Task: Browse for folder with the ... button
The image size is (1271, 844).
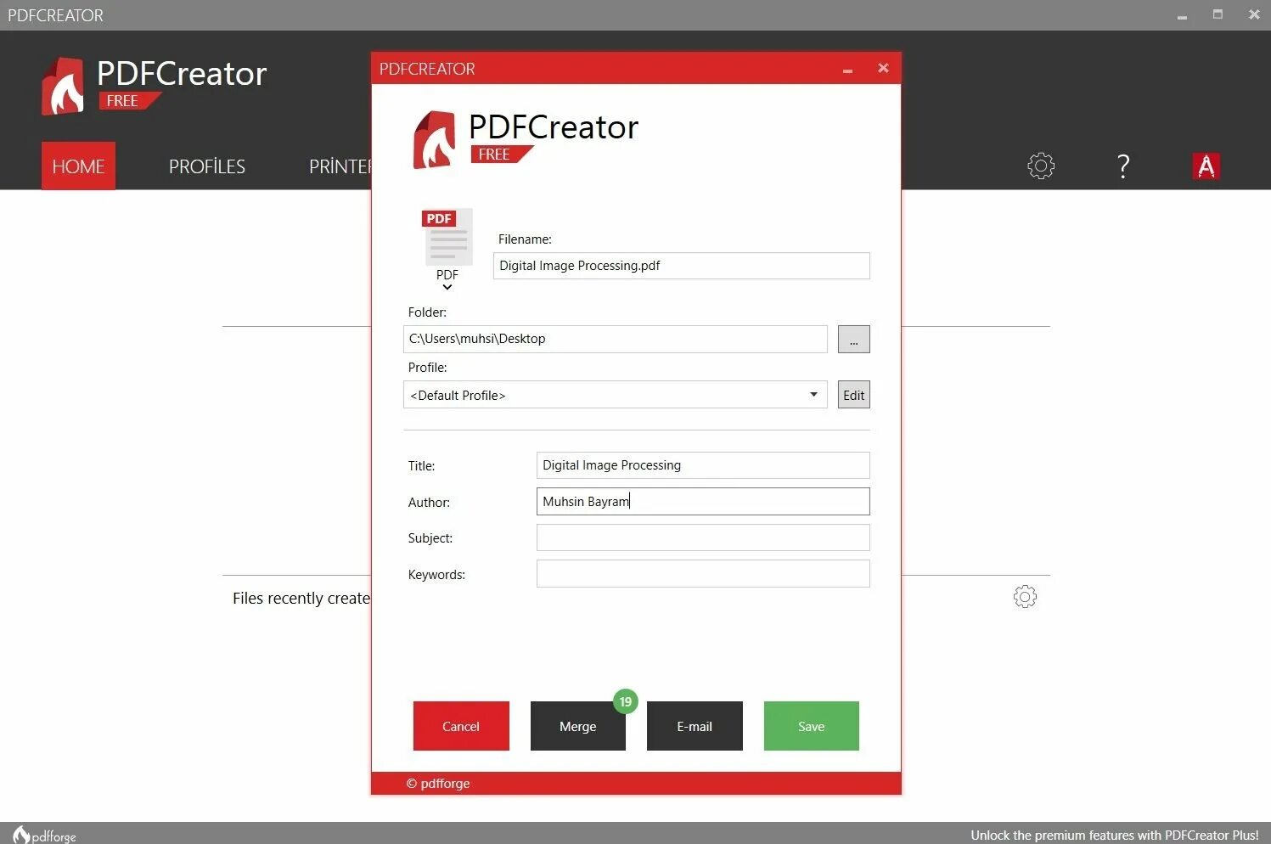Action: [x=854, y=340]
